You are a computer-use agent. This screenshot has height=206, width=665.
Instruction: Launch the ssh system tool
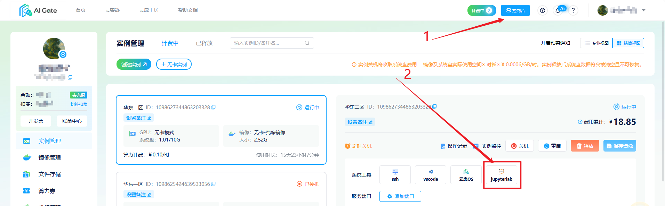(x=395, y=175)
